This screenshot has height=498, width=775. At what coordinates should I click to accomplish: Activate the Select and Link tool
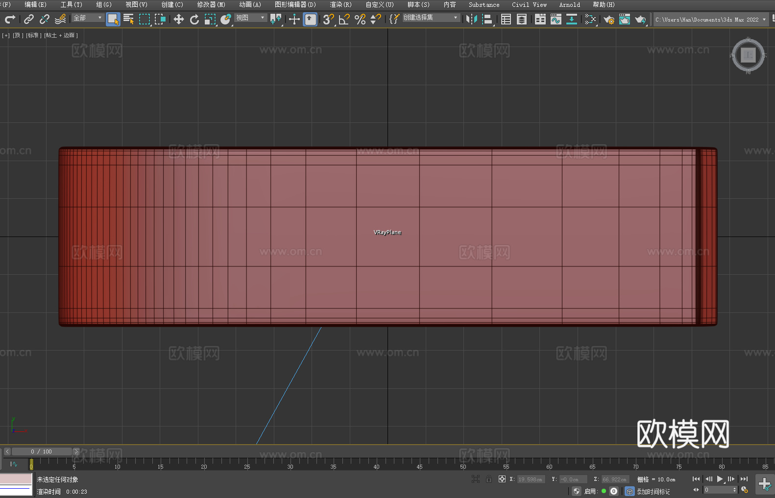(29, 19)
